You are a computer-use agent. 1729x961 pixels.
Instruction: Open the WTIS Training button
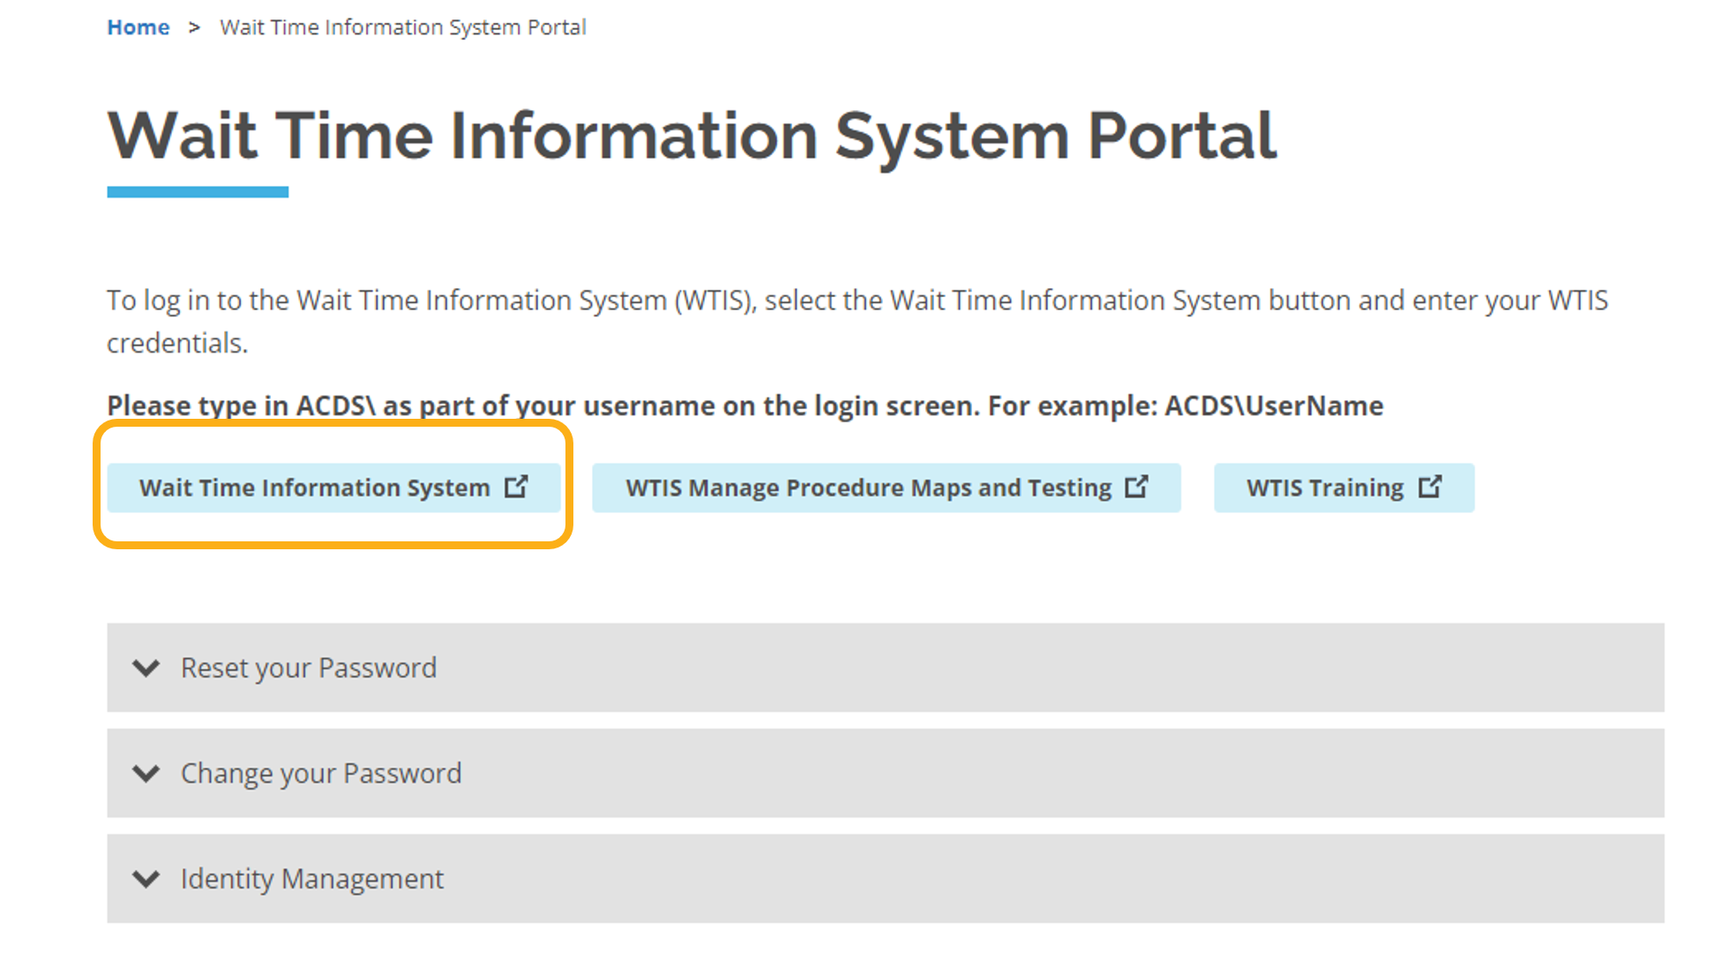tap(1324, 488)
